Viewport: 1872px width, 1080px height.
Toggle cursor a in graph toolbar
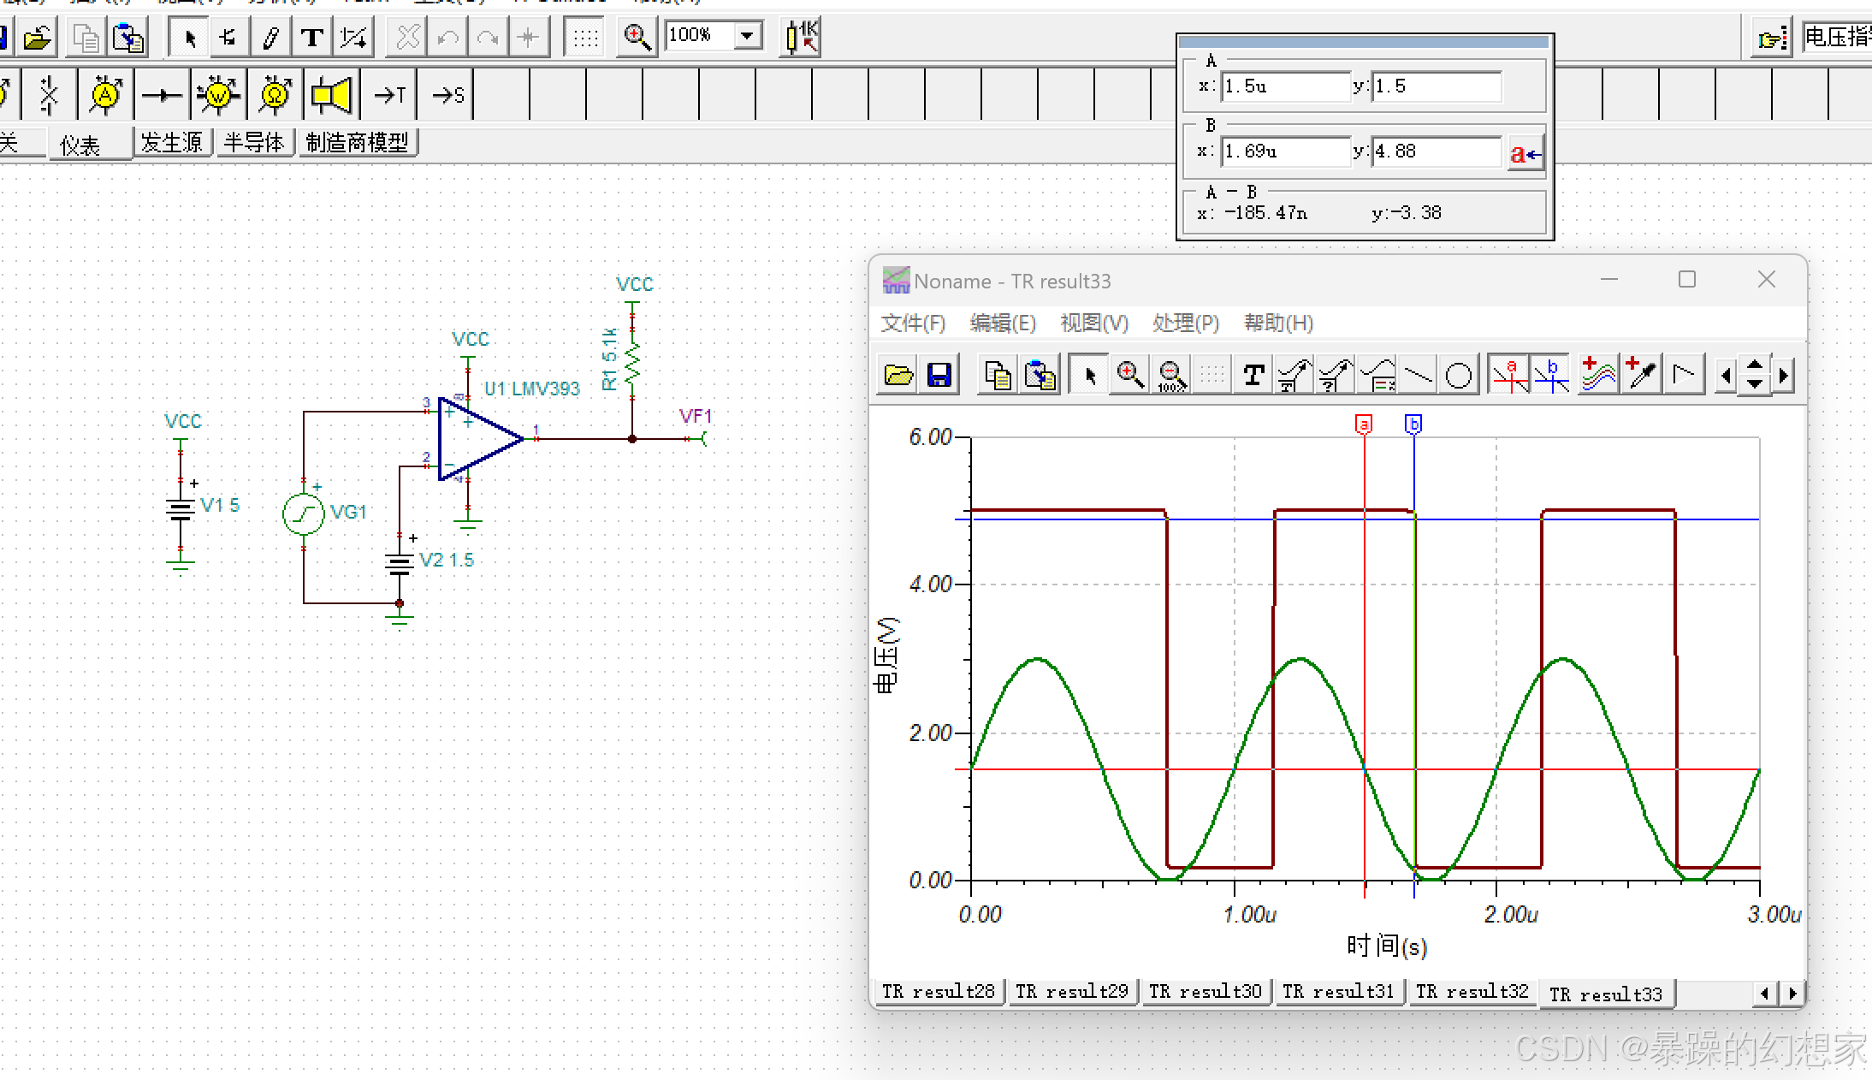coord(1509,375)
